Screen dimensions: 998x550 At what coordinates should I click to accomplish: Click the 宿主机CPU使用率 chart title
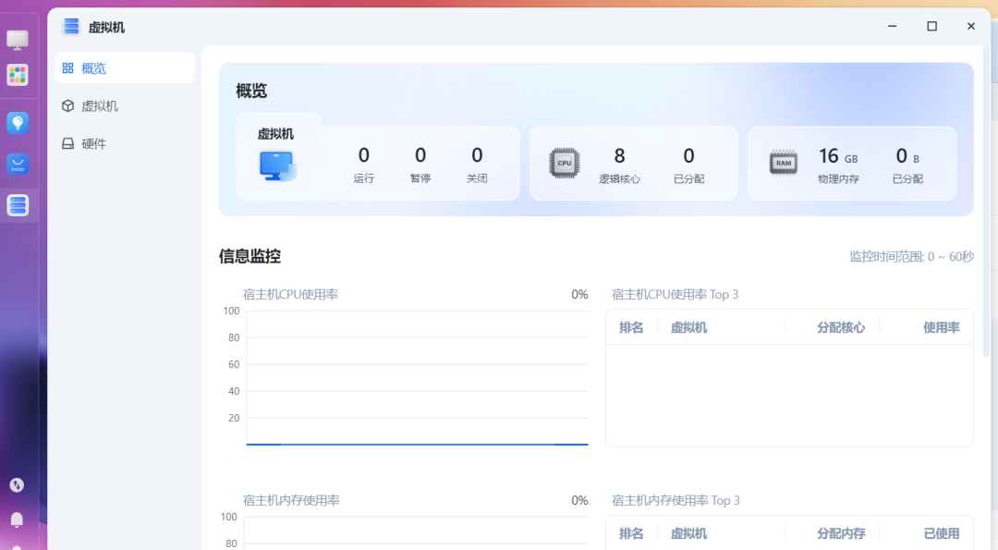tap(290, 294)
